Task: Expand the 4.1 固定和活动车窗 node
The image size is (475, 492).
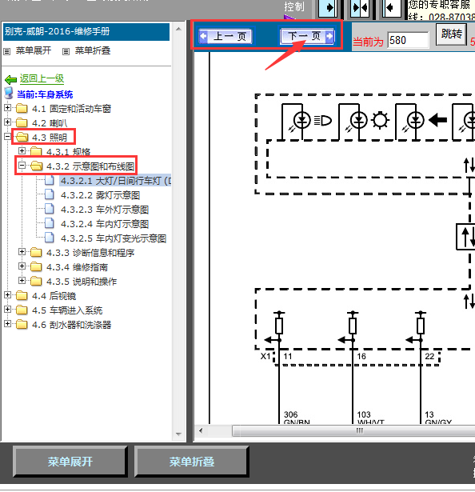Action: [x=7, y=108]
